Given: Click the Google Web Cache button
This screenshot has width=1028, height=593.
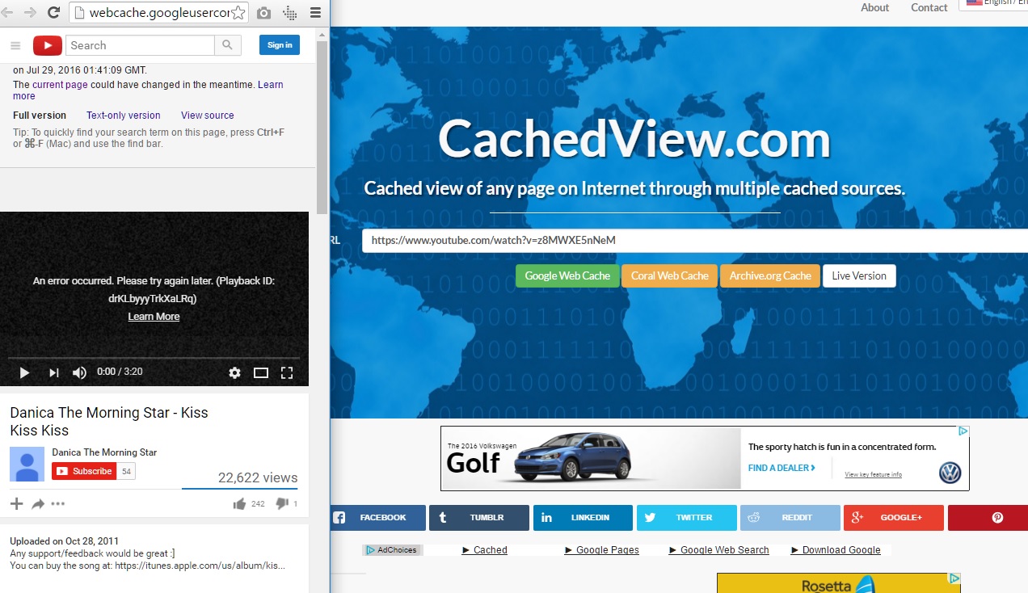Looking at the screenshot, I should click(567, 275).
